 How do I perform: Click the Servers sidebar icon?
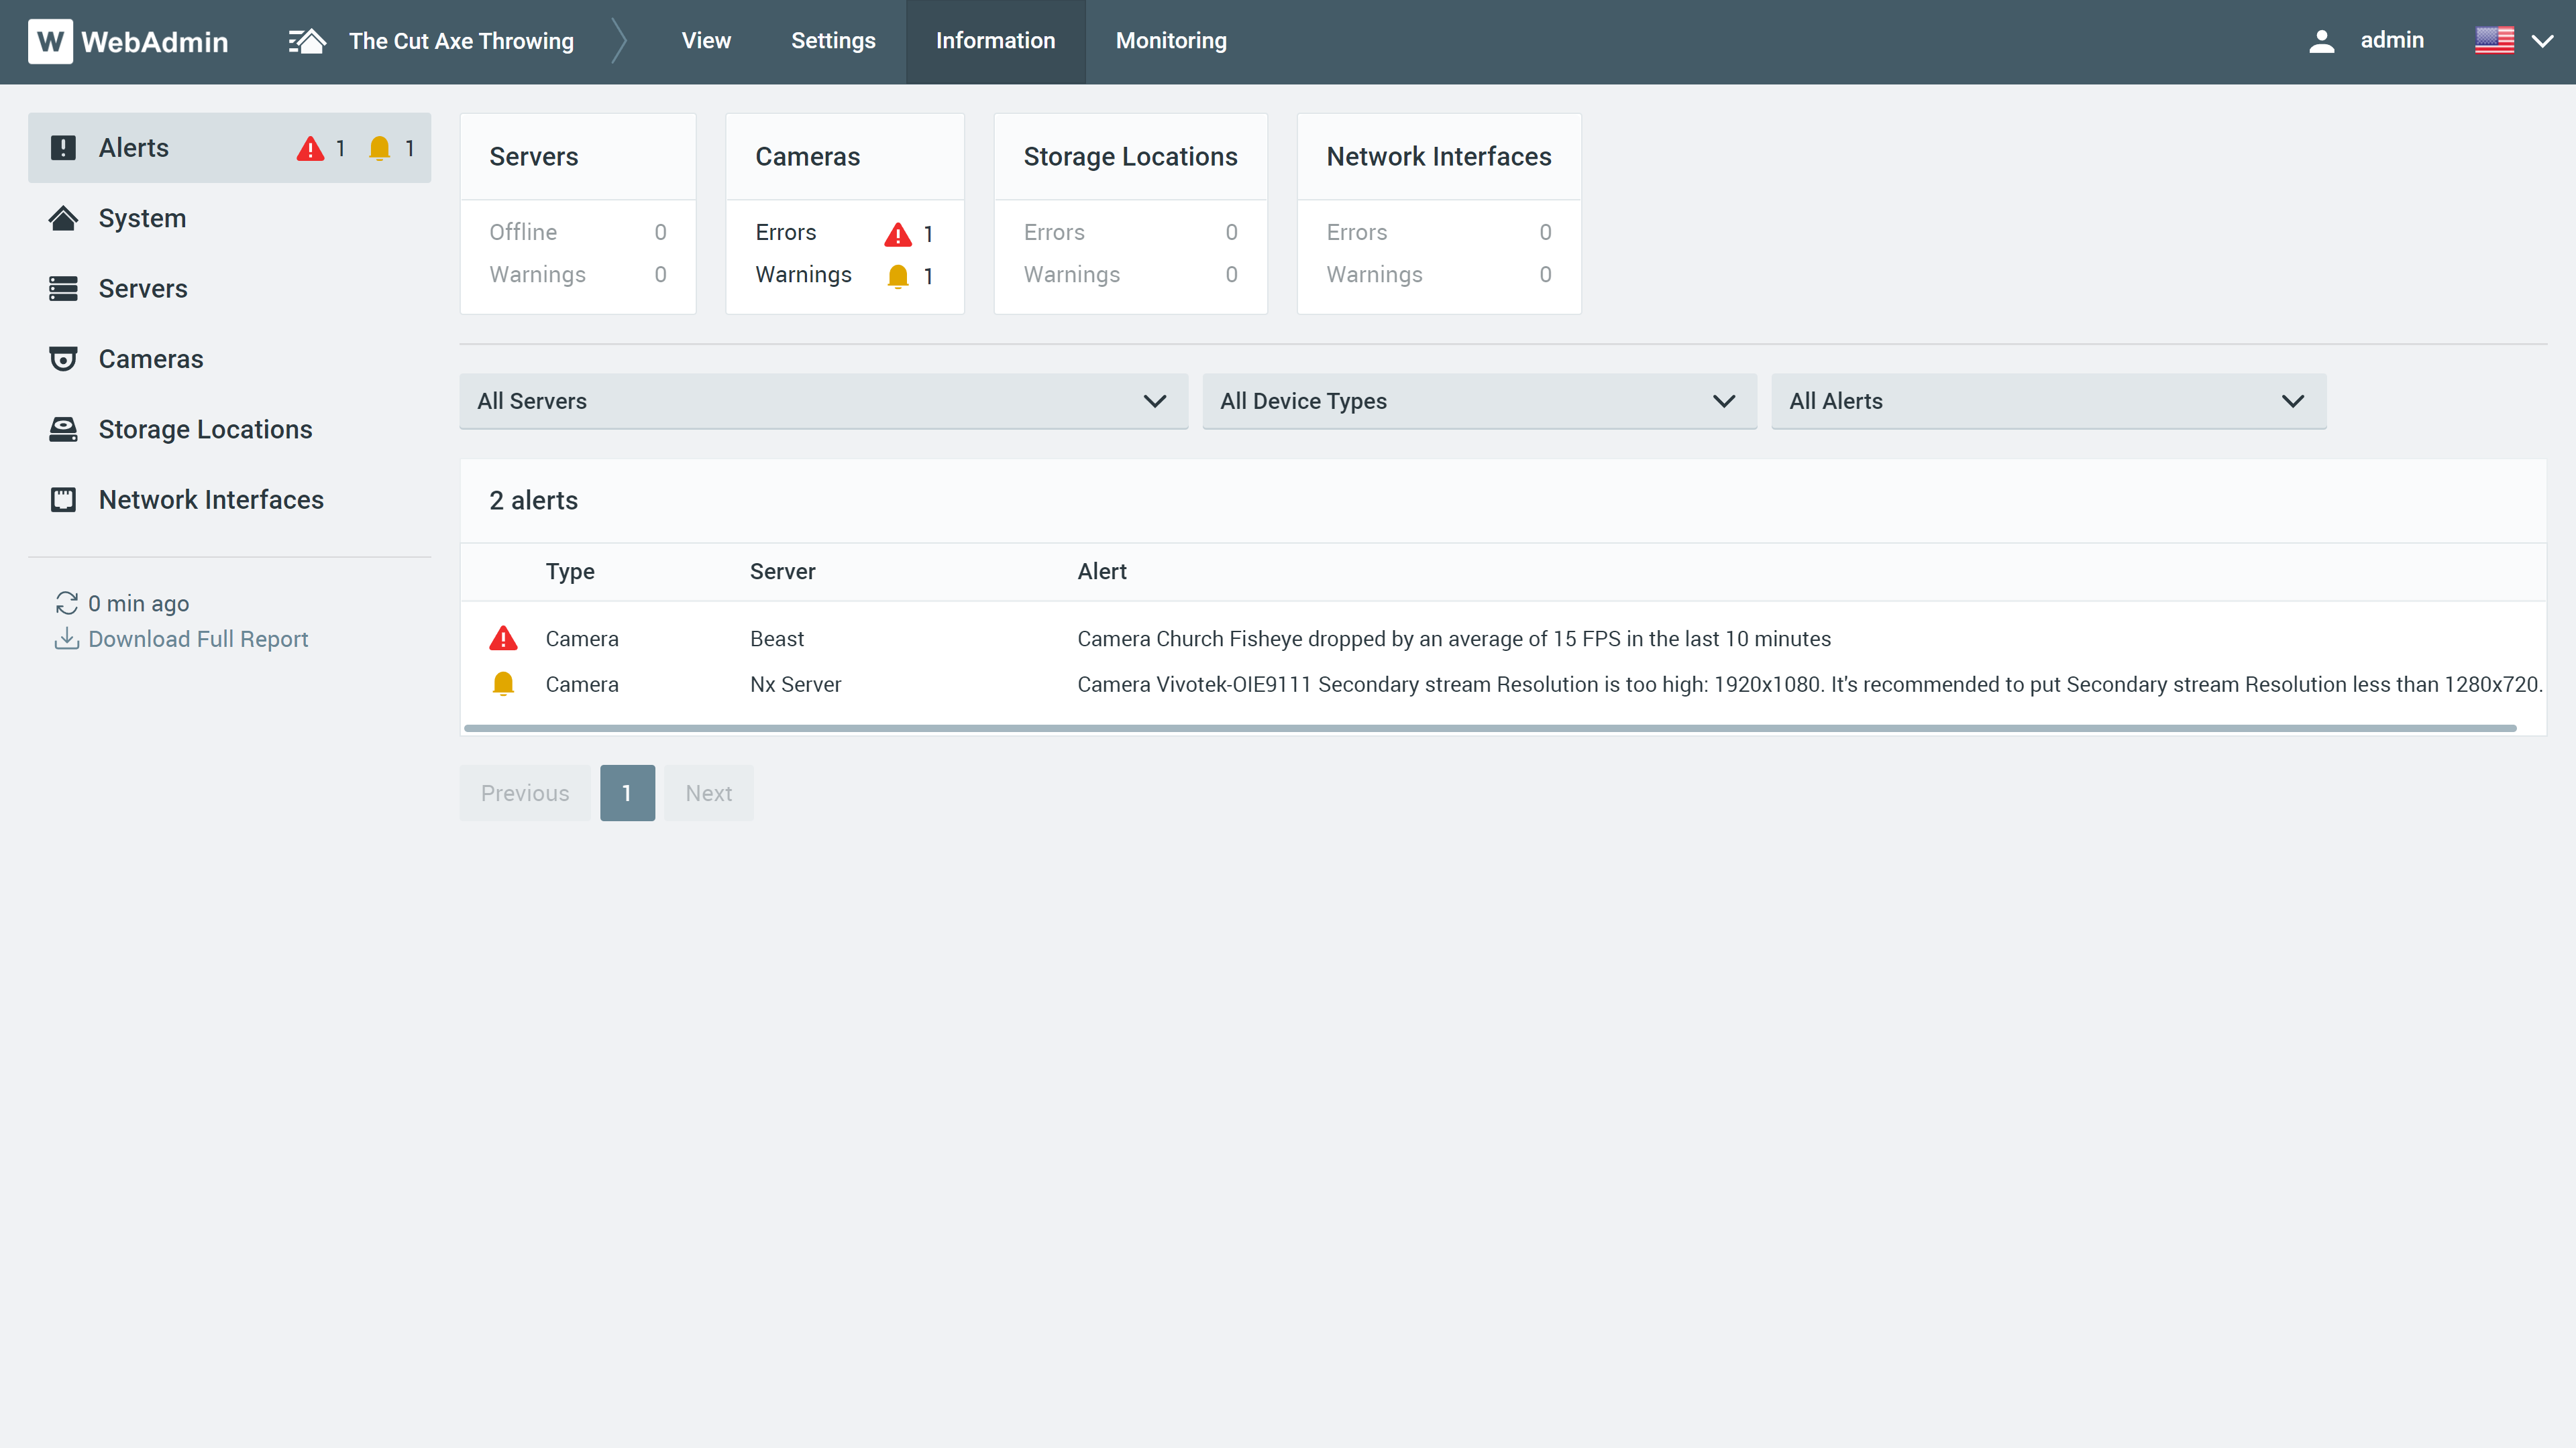(64, 288)
